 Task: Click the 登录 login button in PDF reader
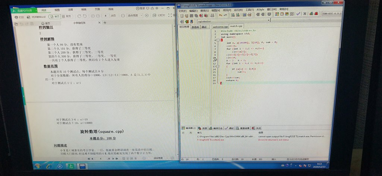(x=140, y=8)
